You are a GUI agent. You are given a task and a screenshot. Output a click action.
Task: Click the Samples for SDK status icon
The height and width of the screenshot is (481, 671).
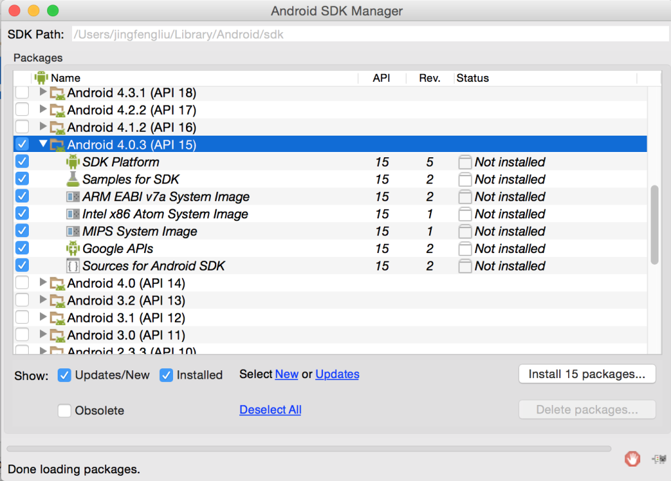[465, 180]
